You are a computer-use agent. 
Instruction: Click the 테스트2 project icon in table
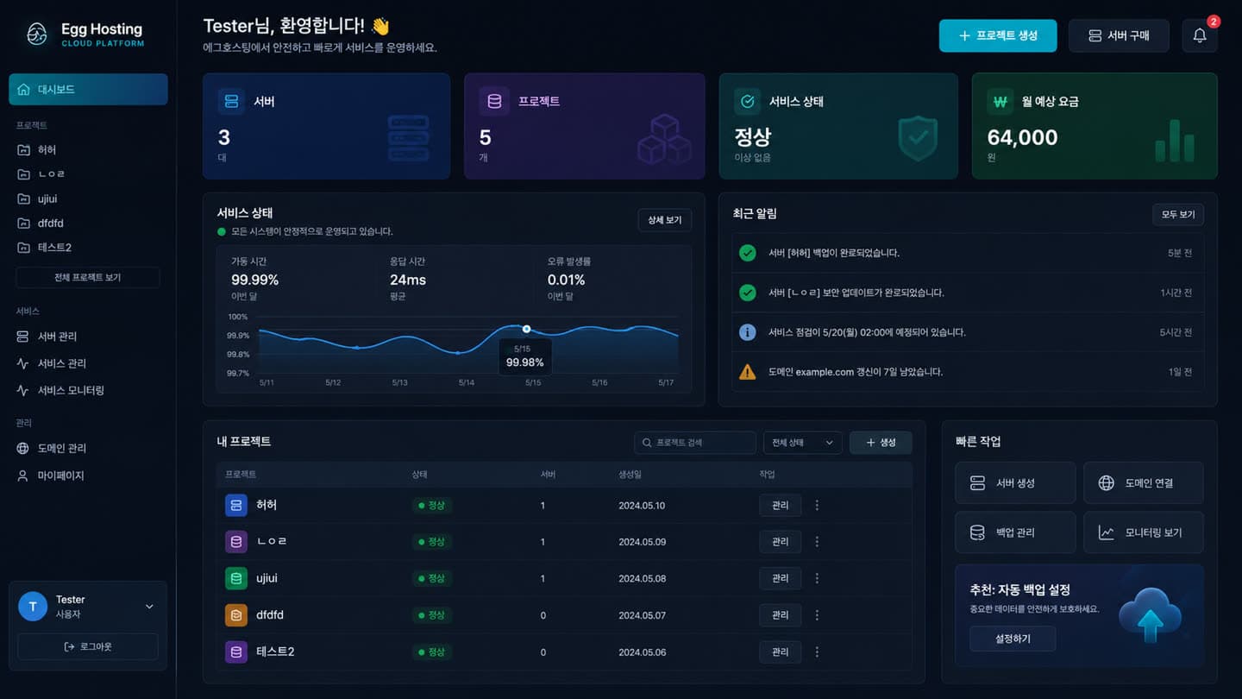[236, 652]
